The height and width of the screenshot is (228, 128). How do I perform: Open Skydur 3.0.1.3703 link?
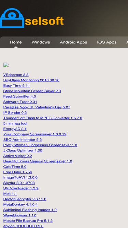point(19,183)
